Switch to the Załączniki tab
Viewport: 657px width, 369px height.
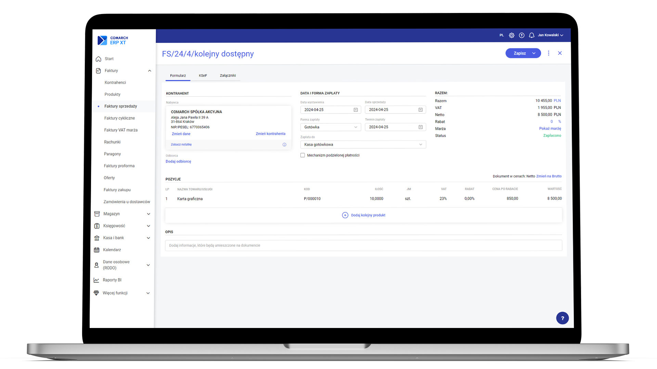tap(228, 76)
